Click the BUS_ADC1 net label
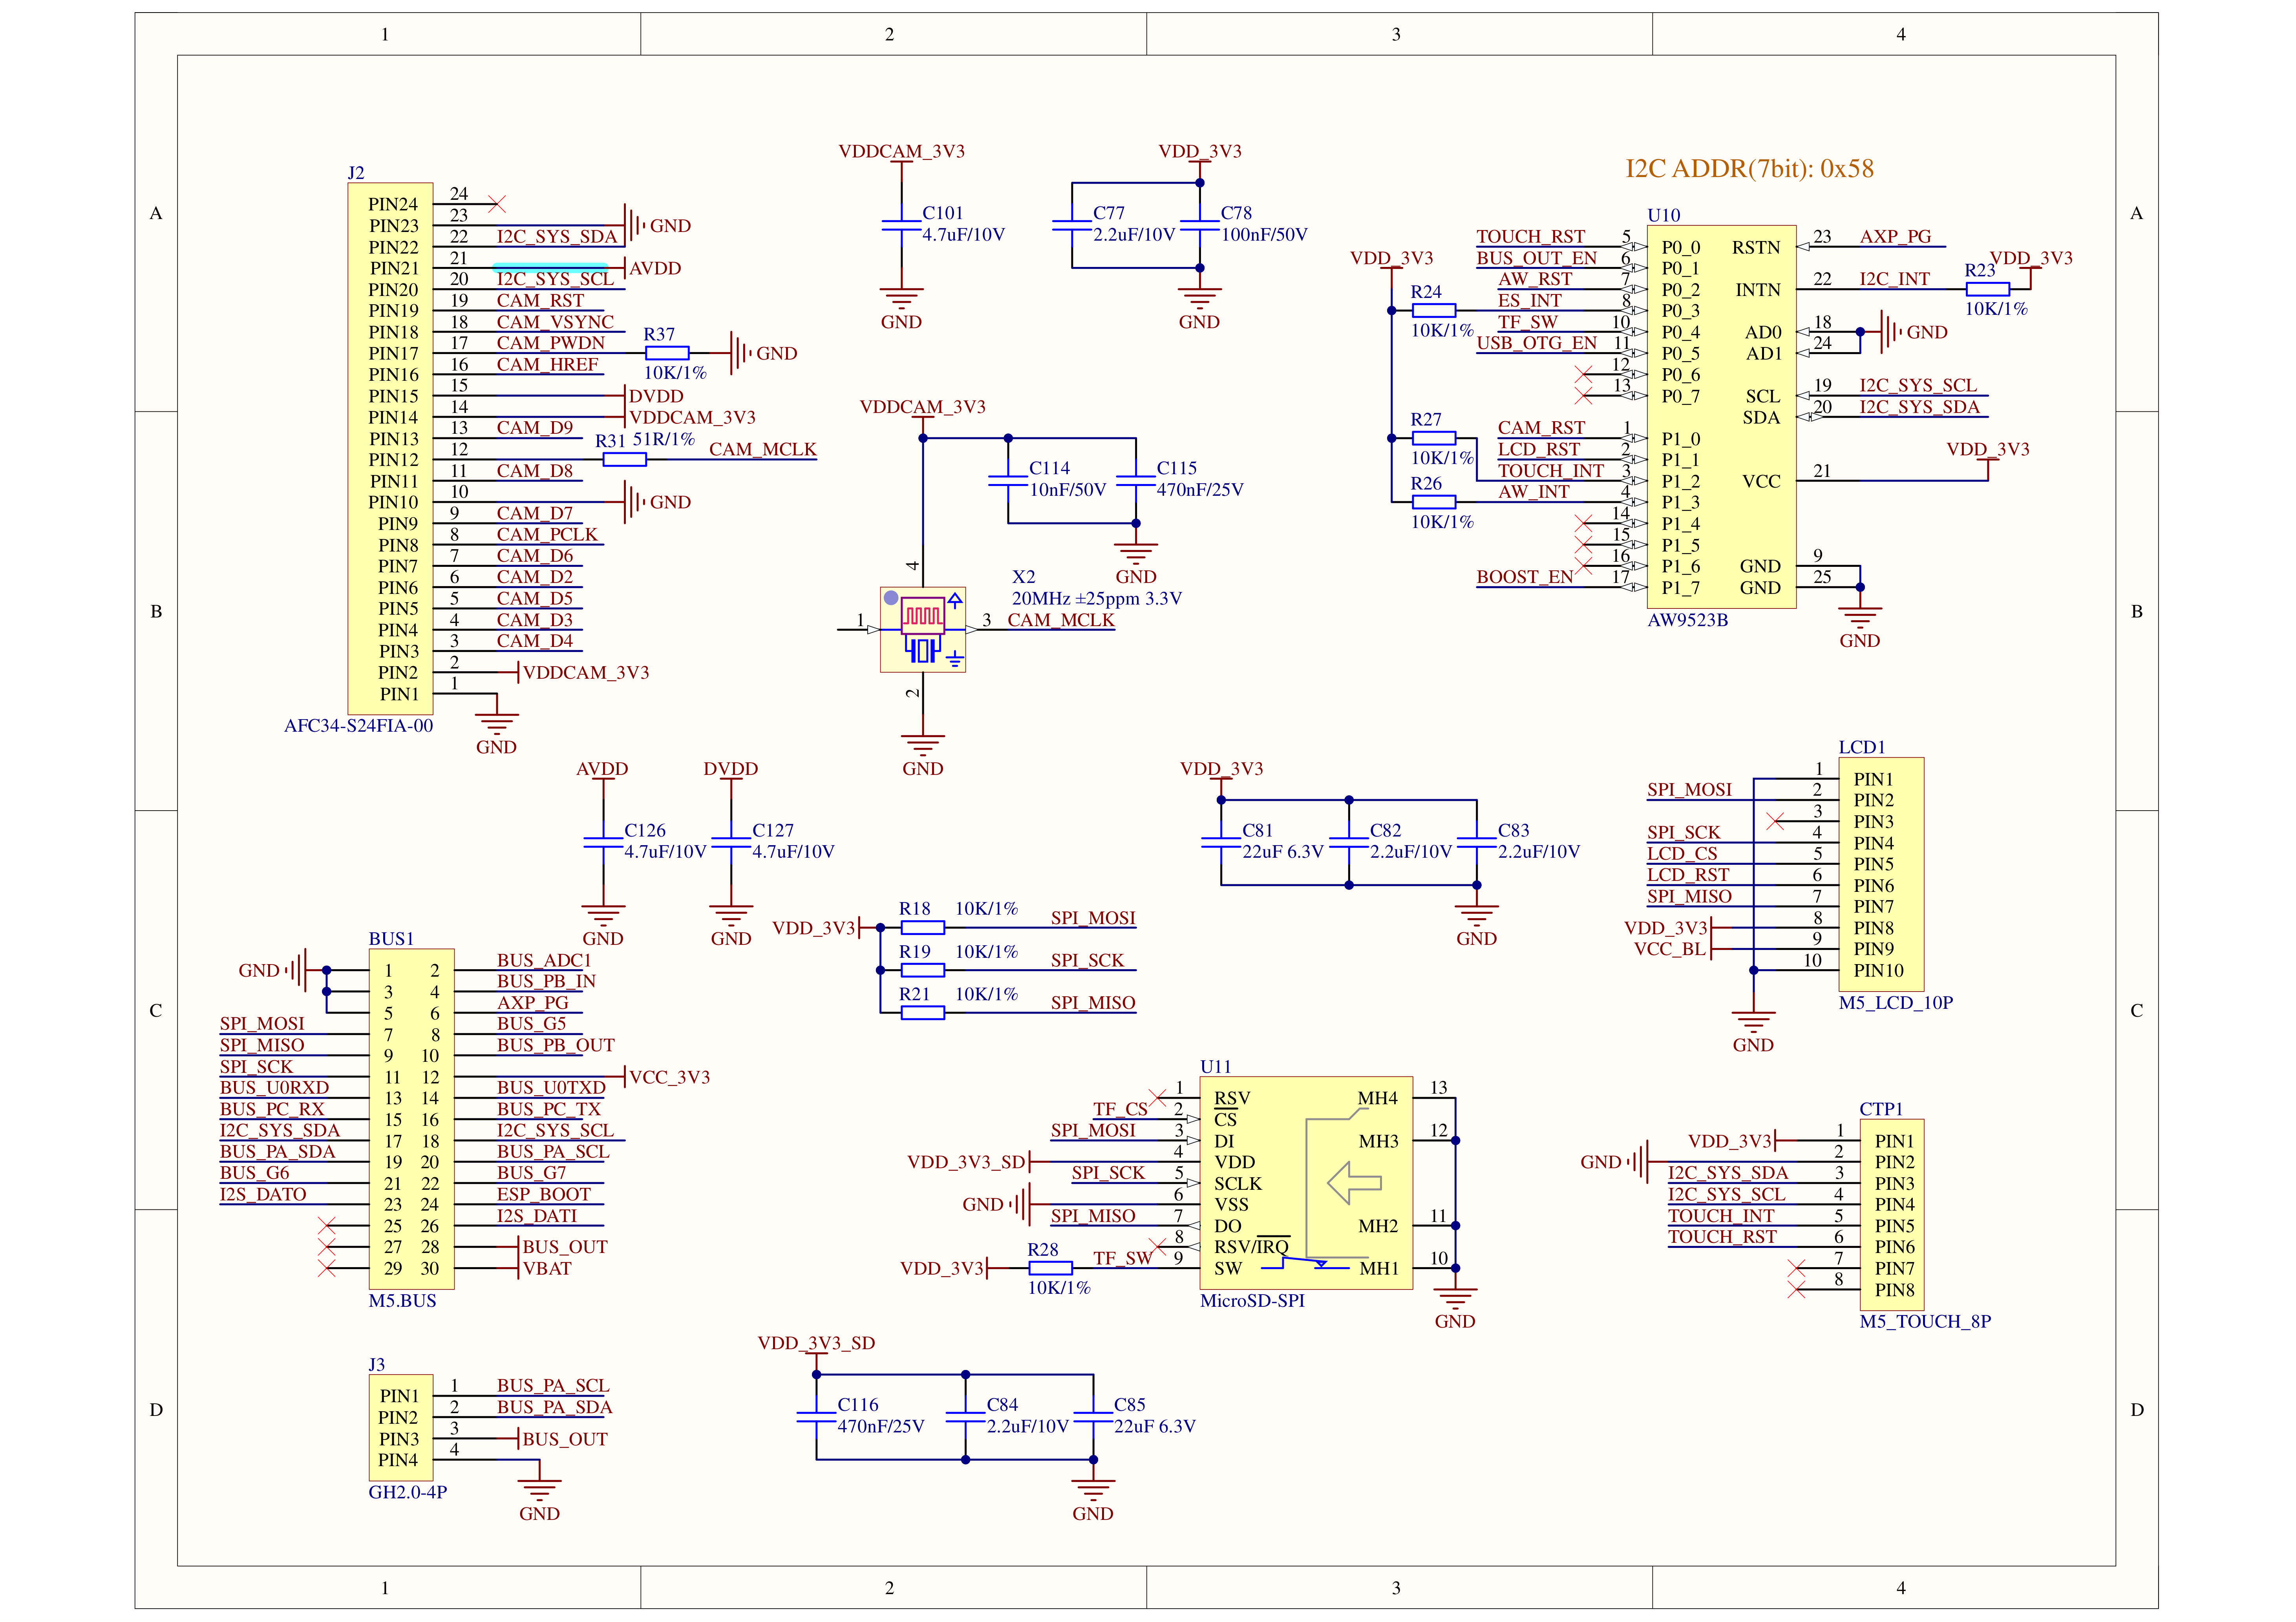Screen dimensions: 2296x1622 (544, 960)
